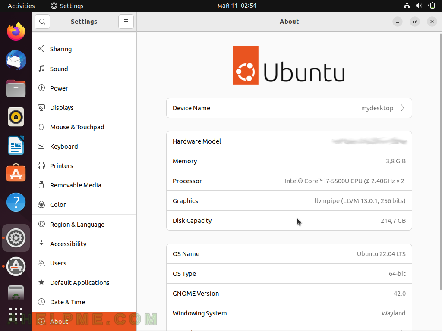
Task: Click the Displays monitor icon
Action: (x=41, y=107)
